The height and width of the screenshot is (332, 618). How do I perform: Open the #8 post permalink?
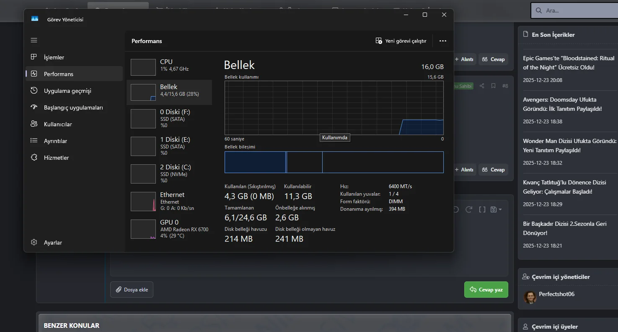(505, 86)
